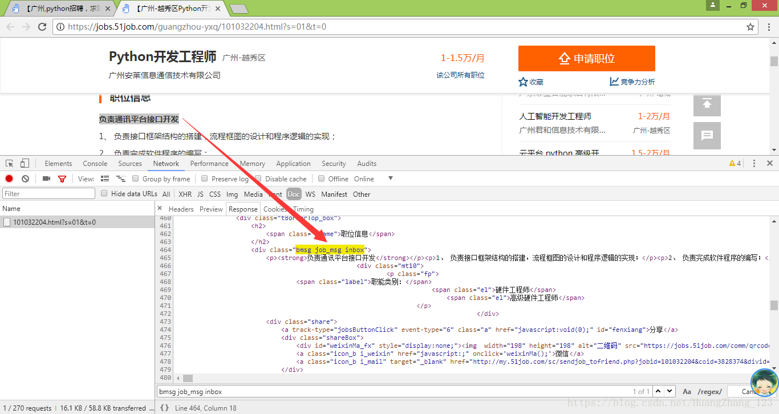
Task: Filter requests by CSS type
Action: point(215,194)
